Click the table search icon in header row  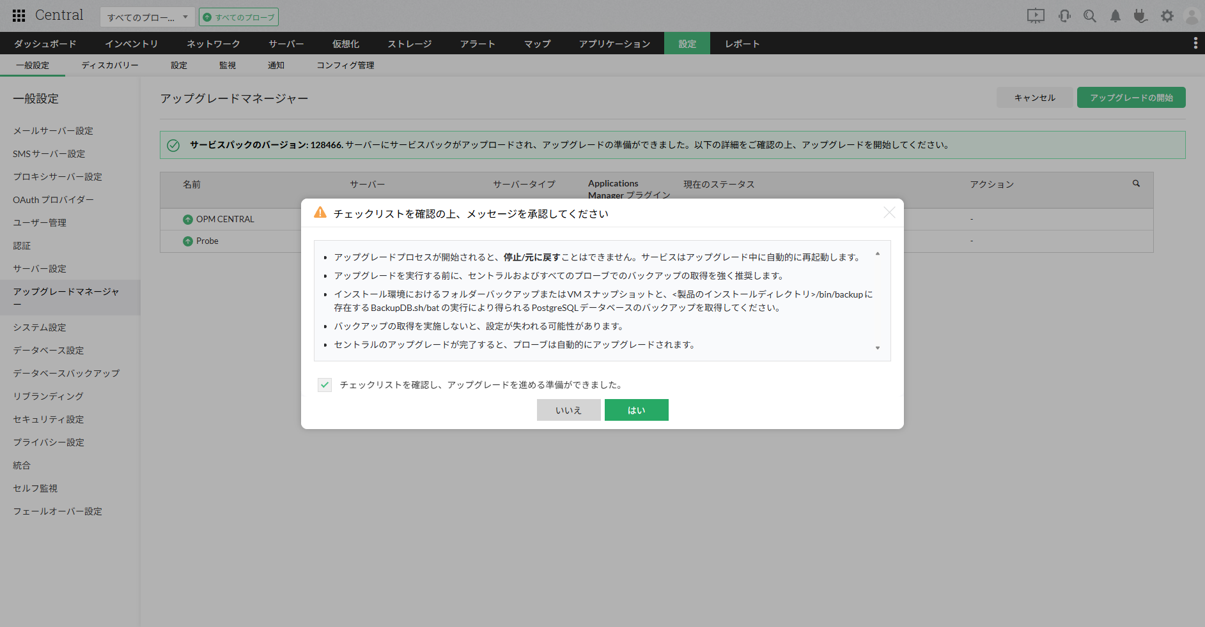click(1136, 184)
